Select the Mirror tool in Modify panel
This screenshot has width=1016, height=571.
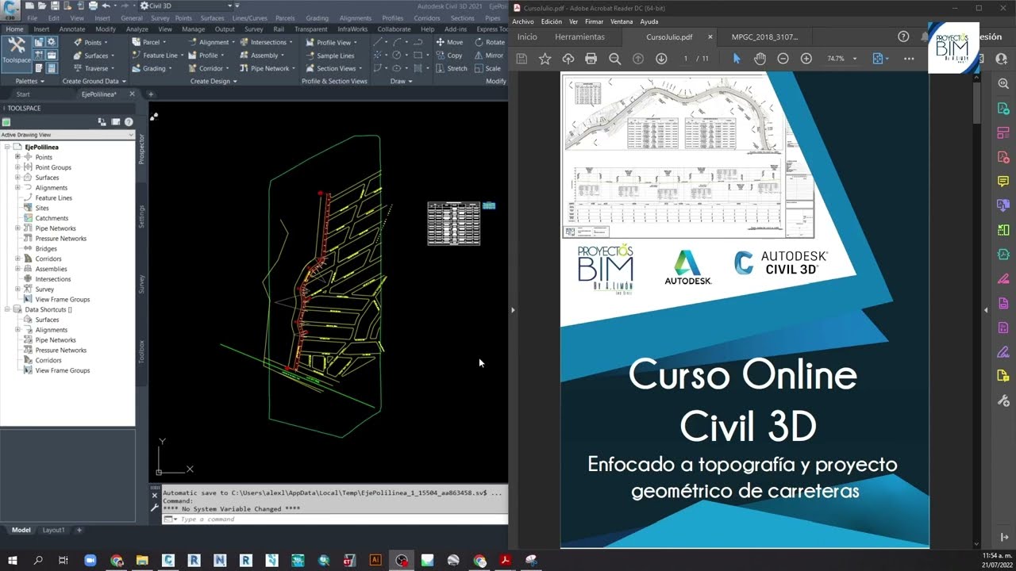[489, 56]
